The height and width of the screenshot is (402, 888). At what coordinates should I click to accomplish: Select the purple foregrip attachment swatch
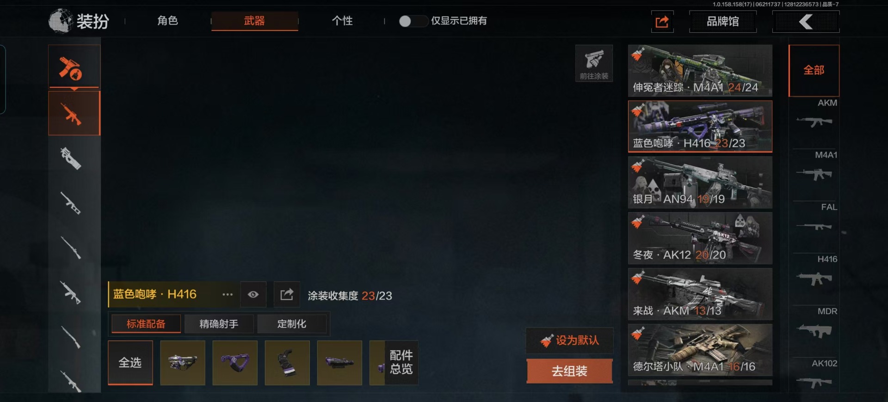pos(235,363)
